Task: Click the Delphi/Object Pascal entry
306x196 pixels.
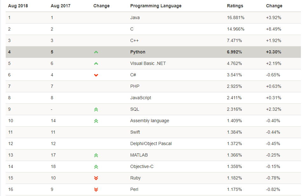Action: click(x=151, y=143)
